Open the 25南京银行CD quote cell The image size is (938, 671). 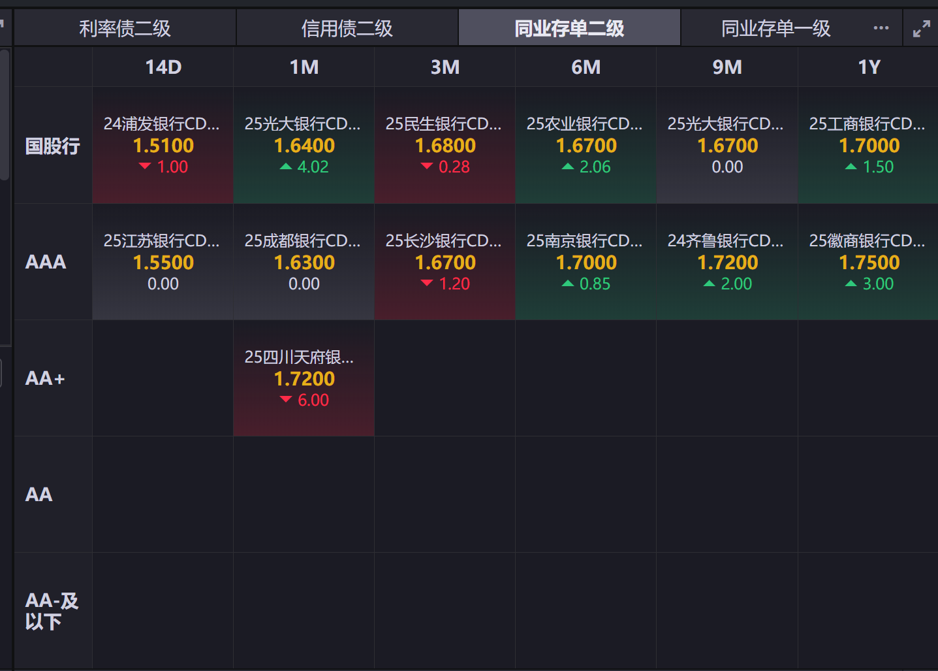click(586, 262)
